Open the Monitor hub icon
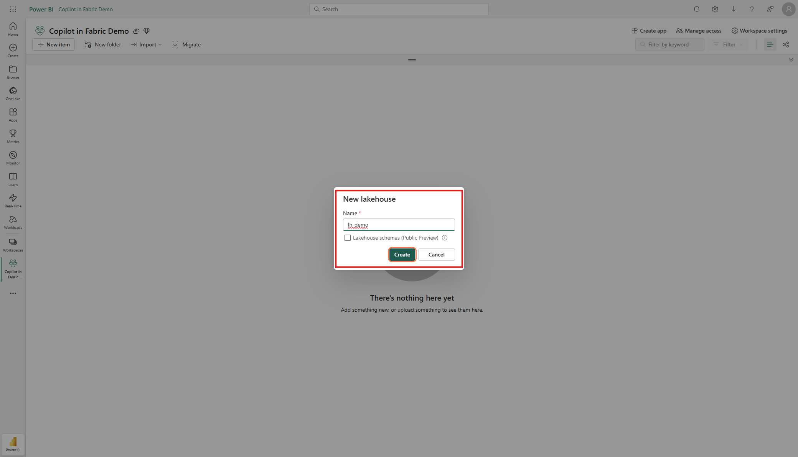Image resolution: width=798 pixels, height=457 pixels. point(13,158)
